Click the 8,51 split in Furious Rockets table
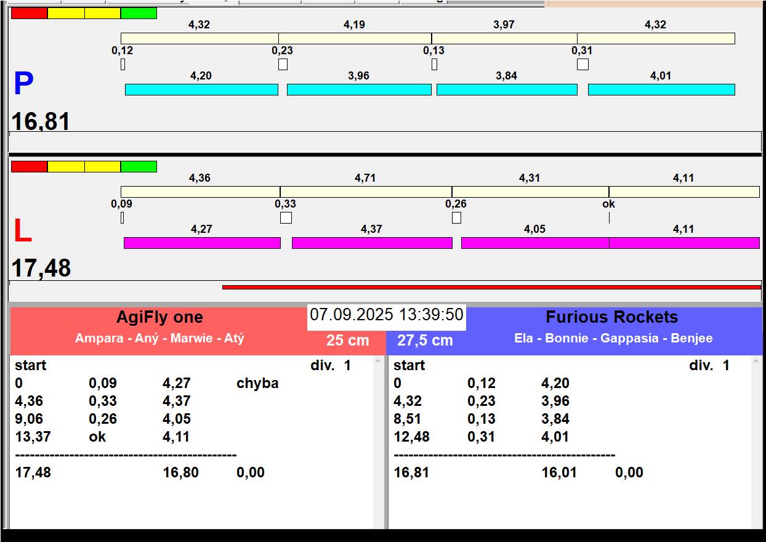 [408, 419]
